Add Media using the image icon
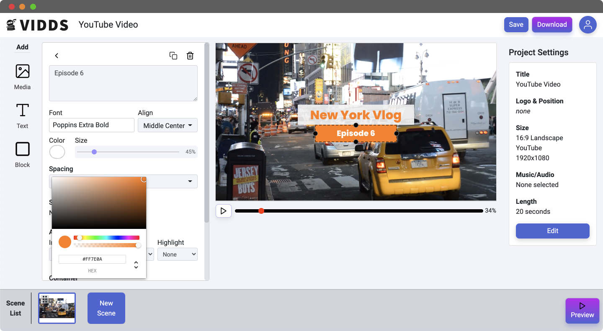This screenshot has width=603, height=331. pyautogui.click(x=23, y=72)
